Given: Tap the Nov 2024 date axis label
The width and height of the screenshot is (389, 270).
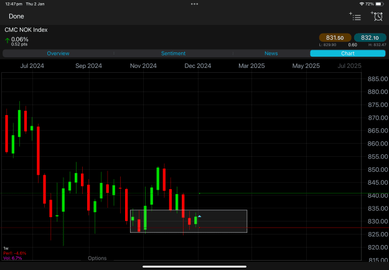Looking at the screenshot, I should click(x=143, y=66).
